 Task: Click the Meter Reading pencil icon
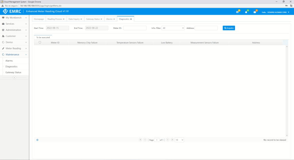[x=3, y=49]
